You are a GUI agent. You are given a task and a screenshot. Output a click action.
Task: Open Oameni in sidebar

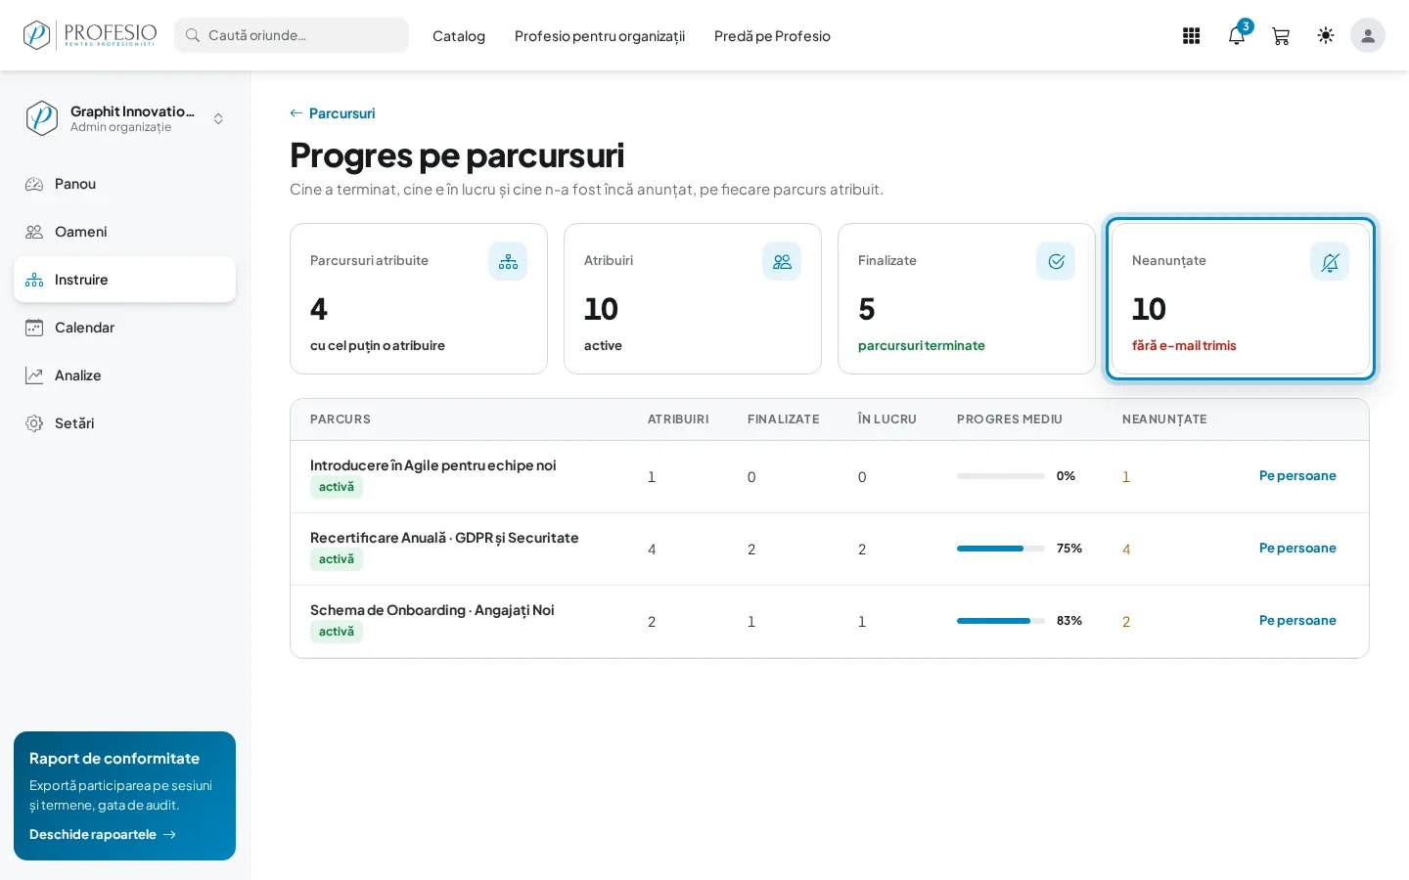tap(125, 232)
